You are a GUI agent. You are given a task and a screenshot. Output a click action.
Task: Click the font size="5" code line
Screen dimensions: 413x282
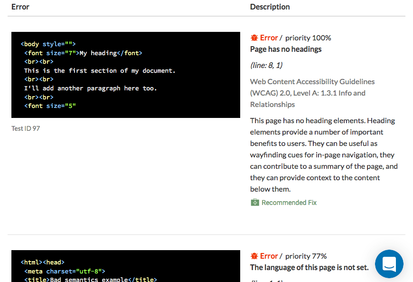(50, 106)
